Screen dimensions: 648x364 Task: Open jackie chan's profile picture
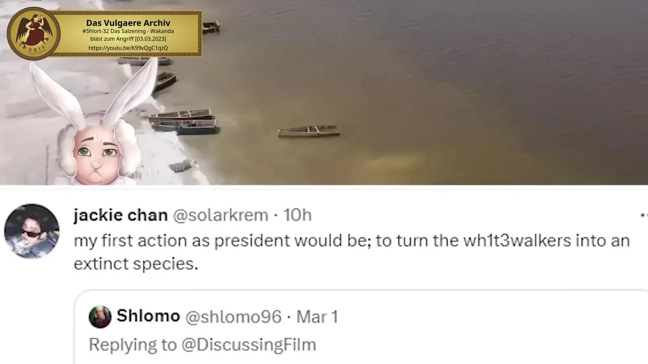coord(32,231)
